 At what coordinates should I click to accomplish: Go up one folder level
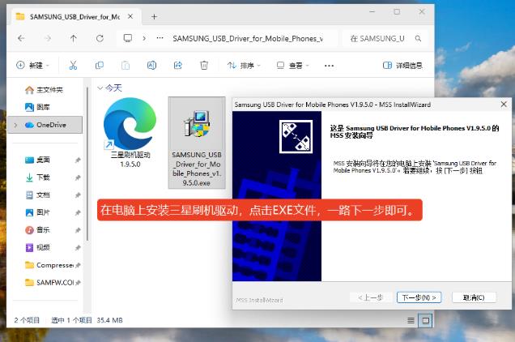pos(73,38)
